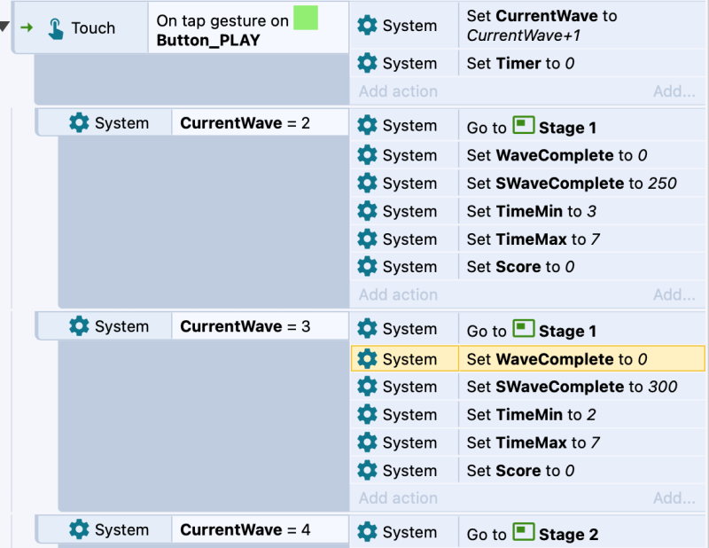Click the Stage 2 layout icon
This screenshot has height=548, width=709.
(x=524, y=531)
